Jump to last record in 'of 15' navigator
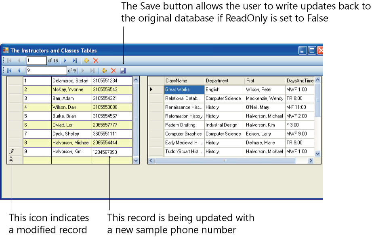 [x=75, y=61]
